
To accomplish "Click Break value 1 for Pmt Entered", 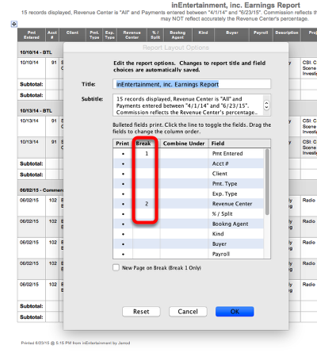I will pos(147,153).
